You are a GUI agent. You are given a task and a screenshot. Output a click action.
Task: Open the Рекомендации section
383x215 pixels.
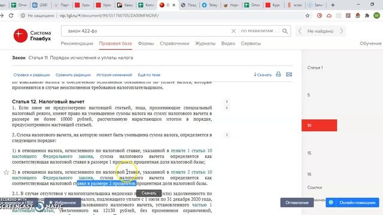(x=77, y=44)
